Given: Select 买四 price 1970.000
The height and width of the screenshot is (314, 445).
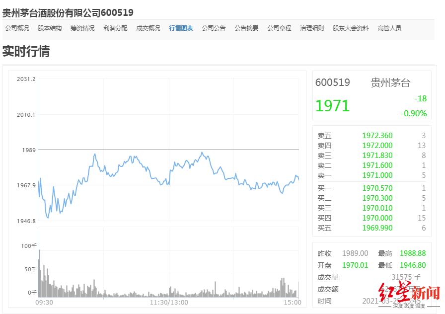Looking at the screenshot, I should pyautogui.click(x=377, y=218).
